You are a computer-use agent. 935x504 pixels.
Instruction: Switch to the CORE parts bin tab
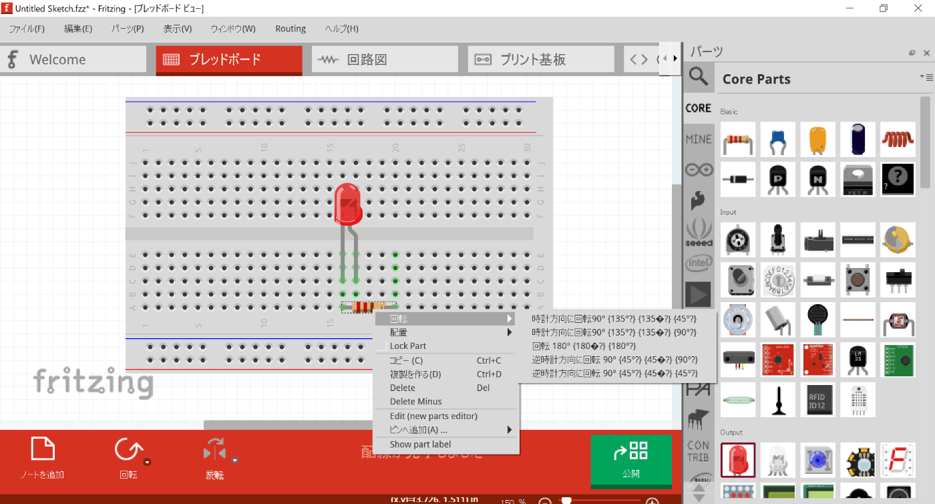699,108
